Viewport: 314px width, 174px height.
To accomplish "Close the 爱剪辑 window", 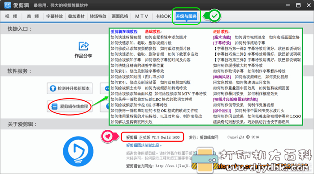I will [x=309, y=5].
